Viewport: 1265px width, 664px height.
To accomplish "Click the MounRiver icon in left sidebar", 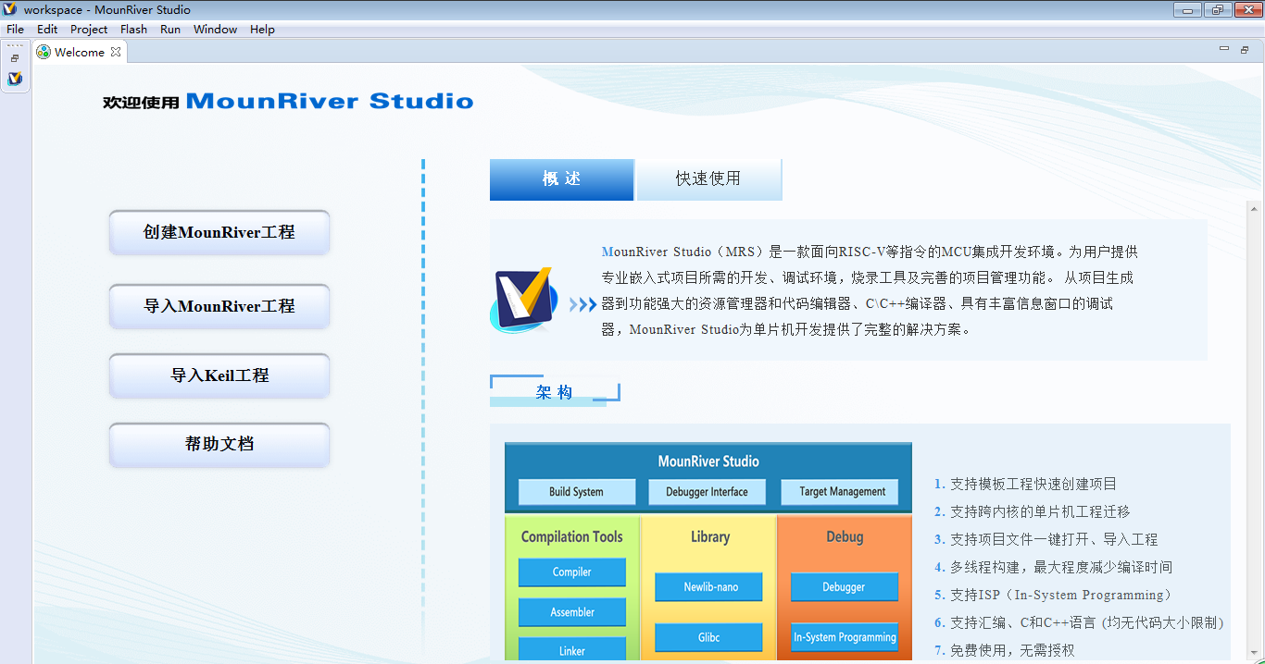I will tap(15, 79).
